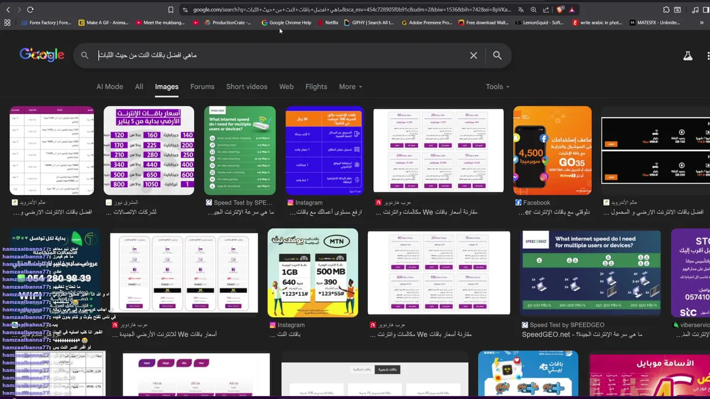This screenshot has width=710, height=399.
Task: Open the Tools dropdown
Action: tap(498, 86)
